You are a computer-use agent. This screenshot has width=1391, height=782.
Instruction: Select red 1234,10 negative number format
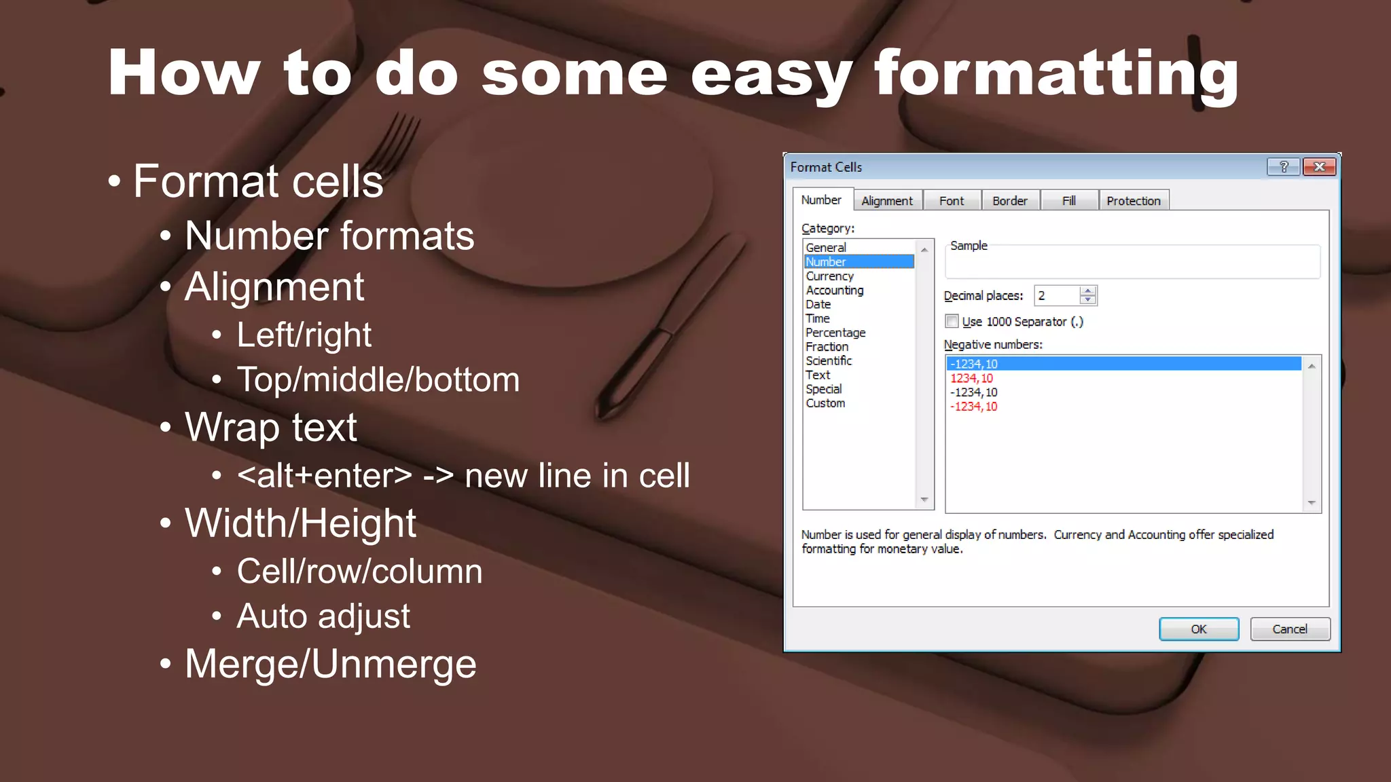tap(971, 378)
